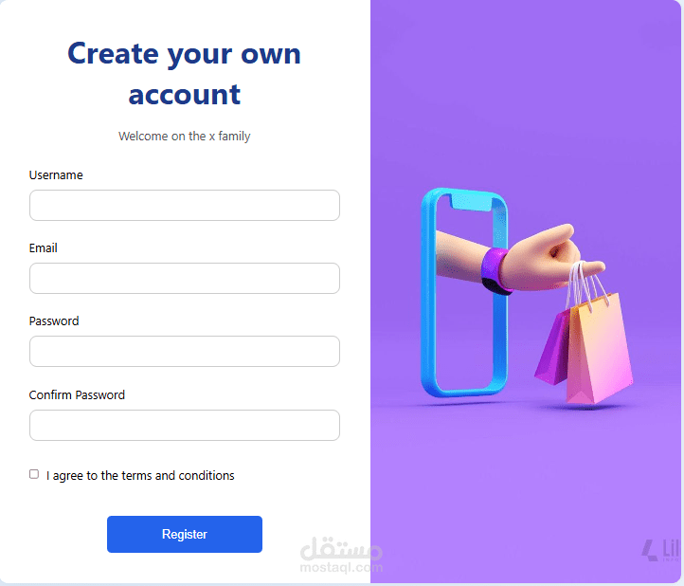
Task: Click the 'I agree to the terms' label
Action: pyautogui.click(x=140, y=475)
